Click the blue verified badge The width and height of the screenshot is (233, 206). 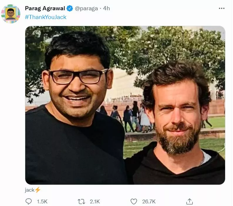(70, 8)
